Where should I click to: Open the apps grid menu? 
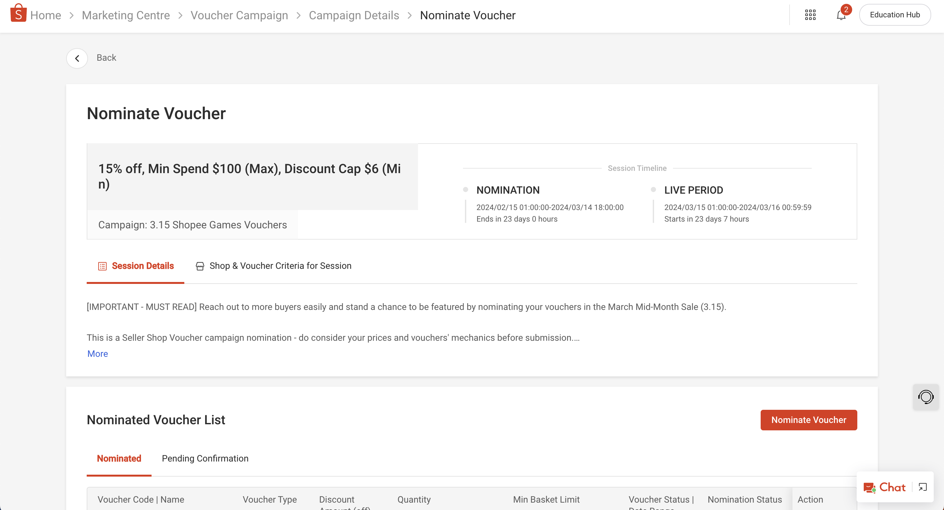(810, 15)
